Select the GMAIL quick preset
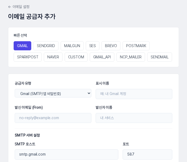187x162 pixels. coord(22,46)
